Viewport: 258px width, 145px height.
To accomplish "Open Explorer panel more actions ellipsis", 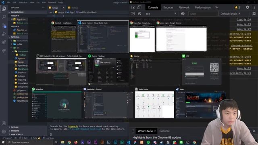I will 43,8.
